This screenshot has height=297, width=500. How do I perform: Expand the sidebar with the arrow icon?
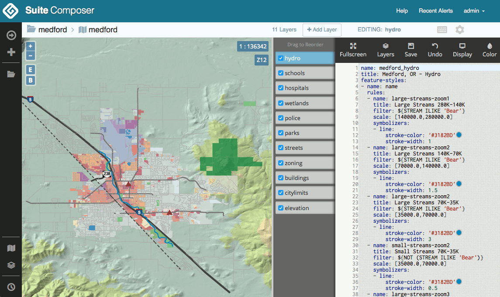(11, 35)
